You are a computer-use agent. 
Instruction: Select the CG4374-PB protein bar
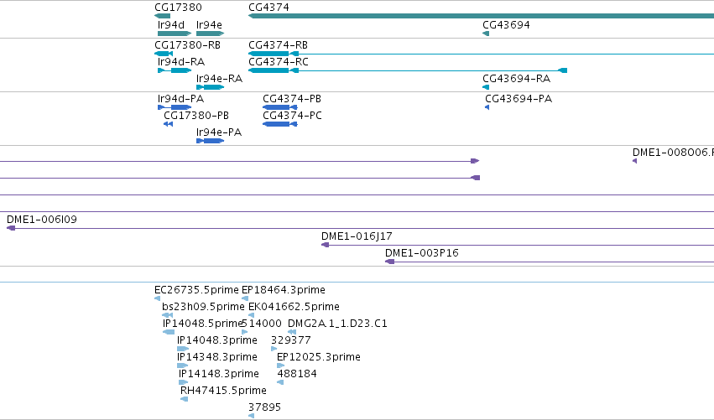[x=280, y=107]
